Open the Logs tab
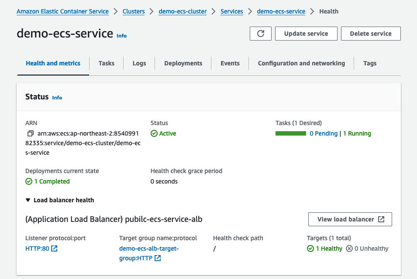The image size is (417, 279). [x=139, y=63]
